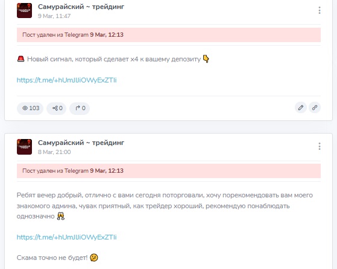
Task: Open channel avatar of the first post
Action: pyautogui.click(x=24, y=10)
